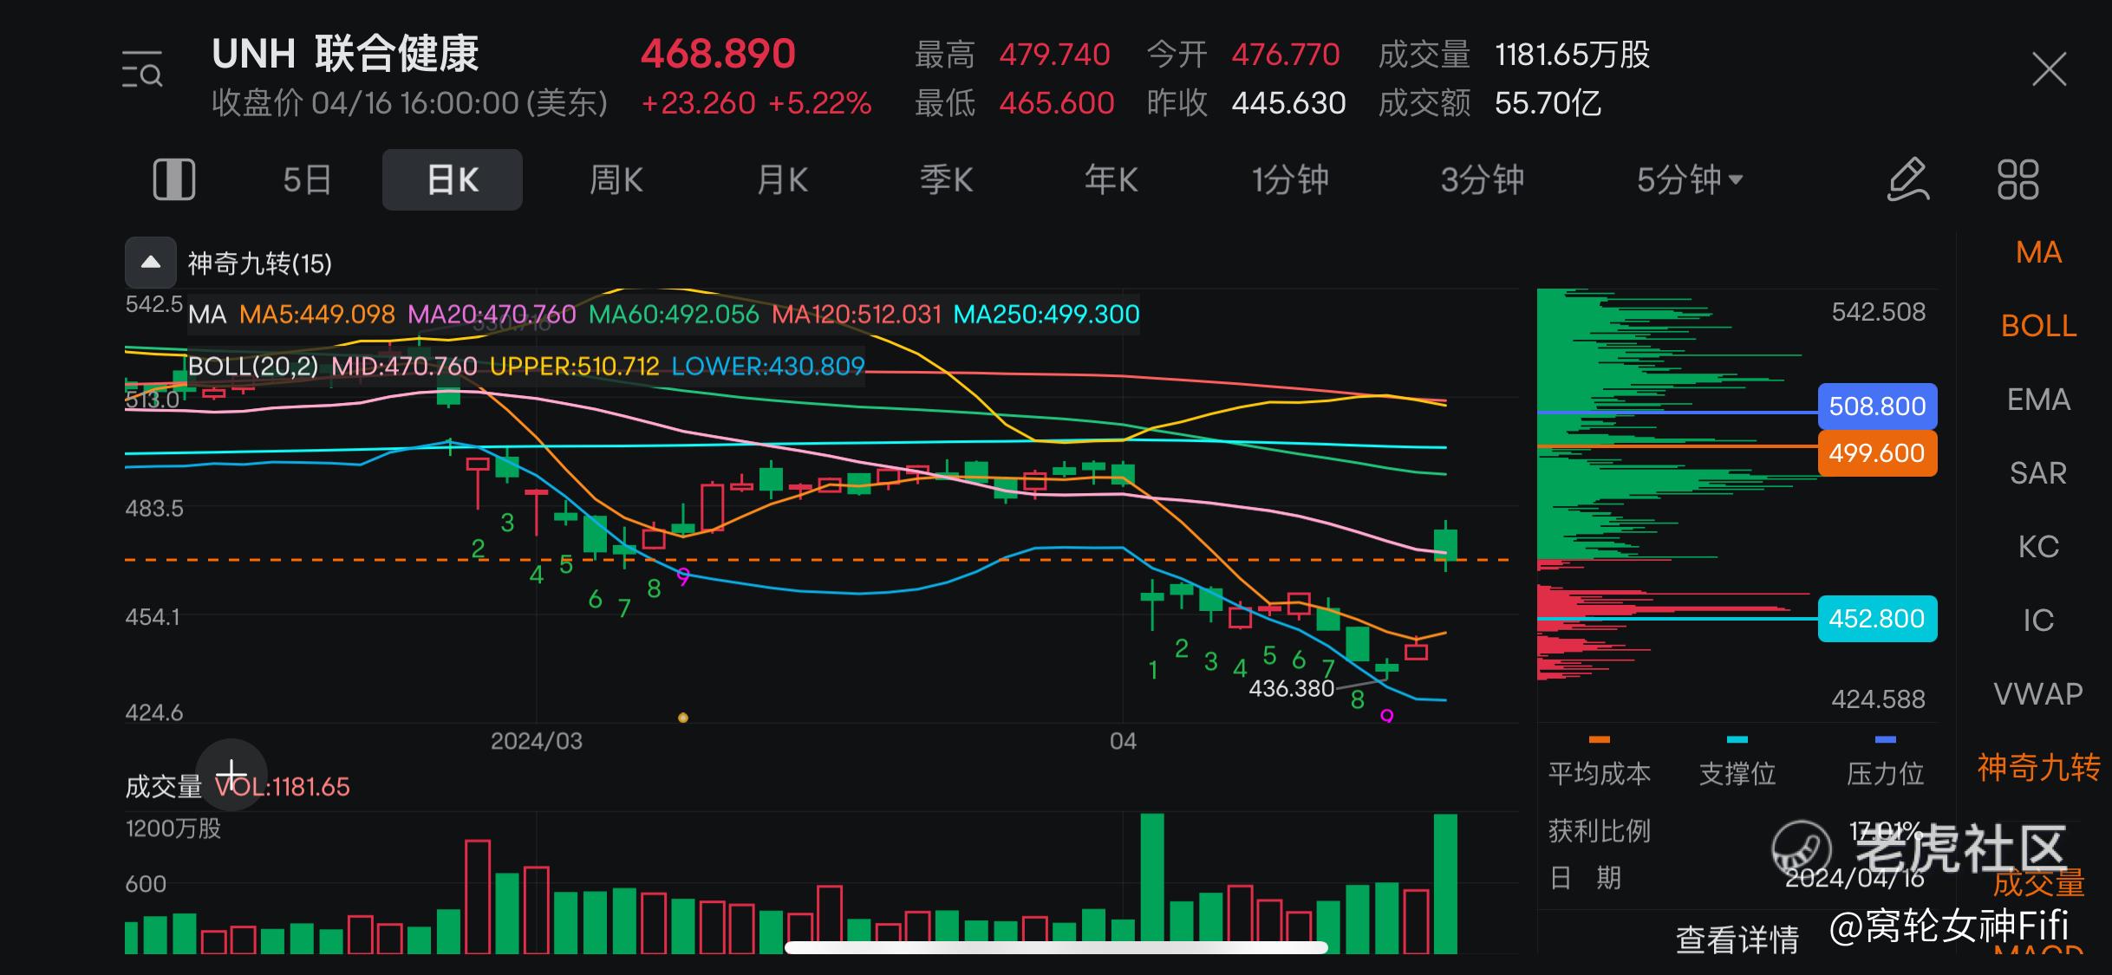The width and height of the screenshot is (2112, 975).
Task: Click the VOL:1181.65 volume label
Action: [283, 787]
